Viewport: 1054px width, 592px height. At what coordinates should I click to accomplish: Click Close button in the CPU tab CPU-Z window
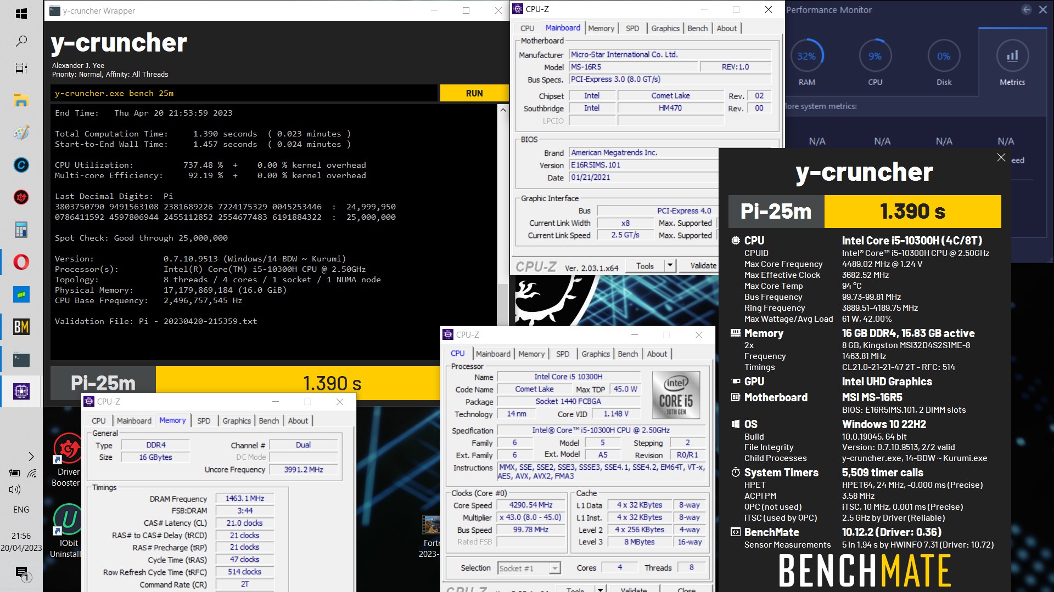click(x=687, y=589)
